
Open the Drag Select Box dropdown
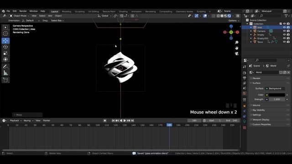[57, 20]
